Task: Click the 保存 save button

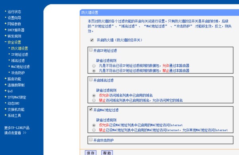Action: [91, 153]
